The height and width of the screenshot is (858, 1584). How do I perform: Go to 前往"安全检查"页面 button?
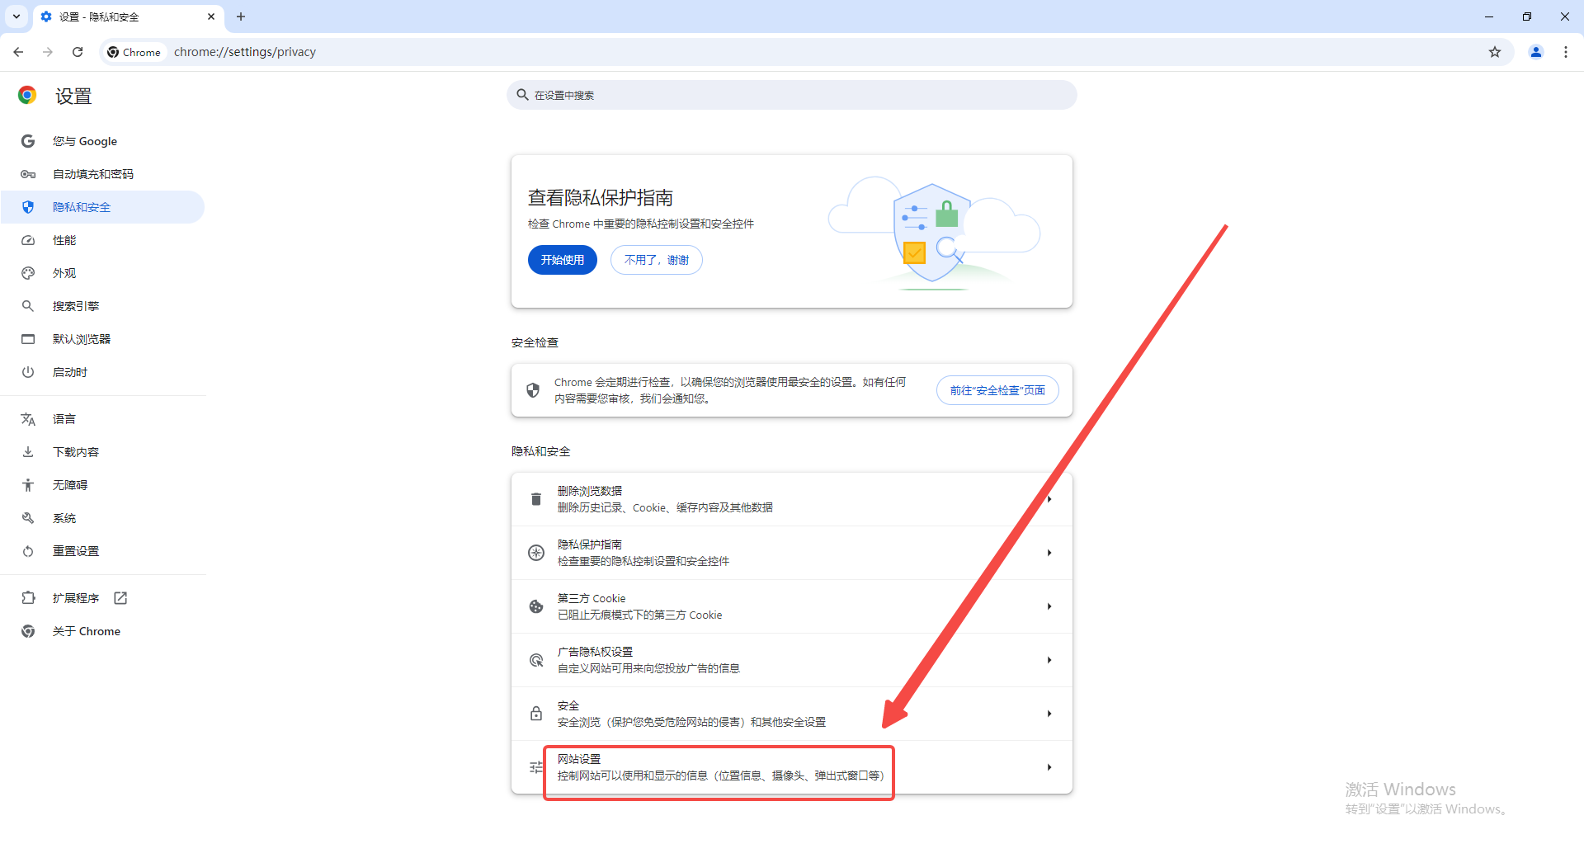pyautogui.click(x=997, y=390)
